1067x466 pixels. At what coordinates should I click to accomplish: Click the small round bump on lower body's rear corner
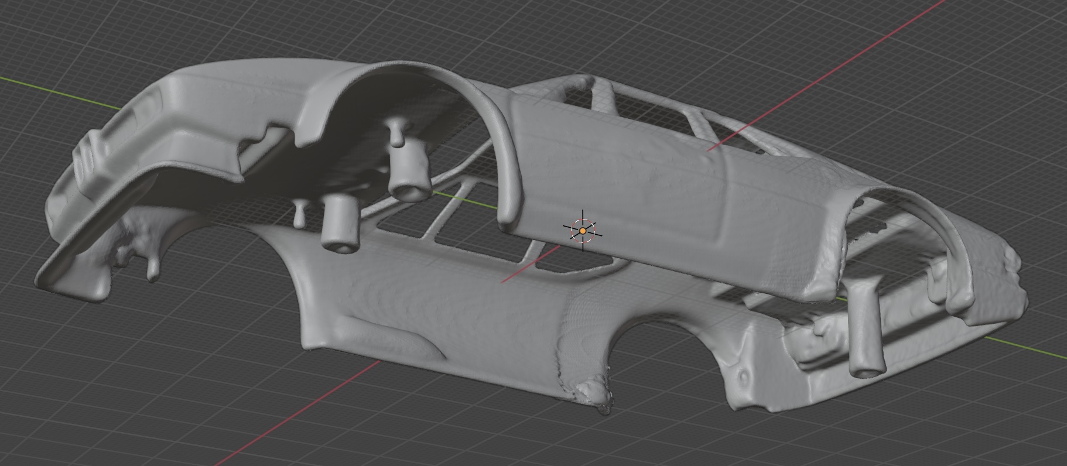(x=745, y=375)
